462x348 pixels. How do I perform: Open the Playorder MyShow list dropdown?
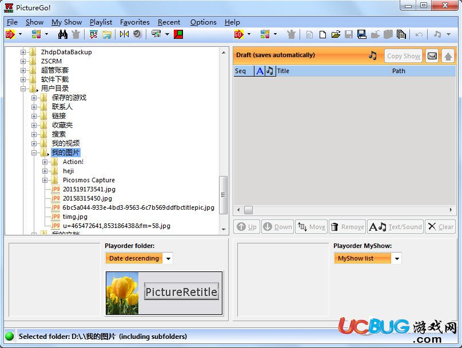pos(397,258)
